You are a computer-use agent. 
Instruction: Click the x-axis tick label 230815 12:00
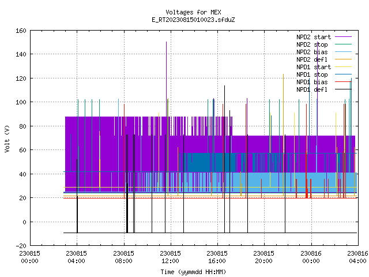tap(171, 257)
